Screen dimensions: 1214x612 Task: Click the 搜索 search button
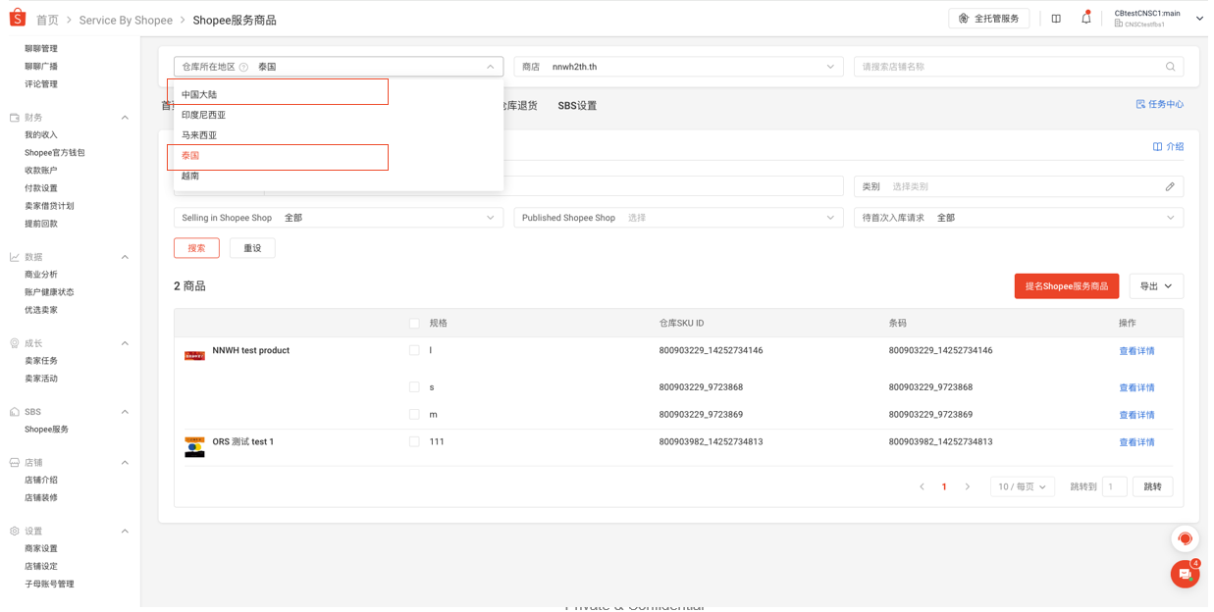[x=196, y=248]
